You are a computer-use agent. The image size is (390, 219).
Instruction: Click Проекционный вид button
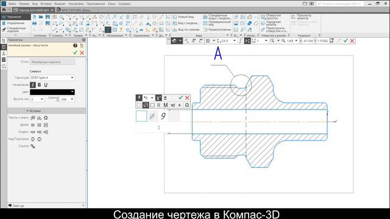217,23
